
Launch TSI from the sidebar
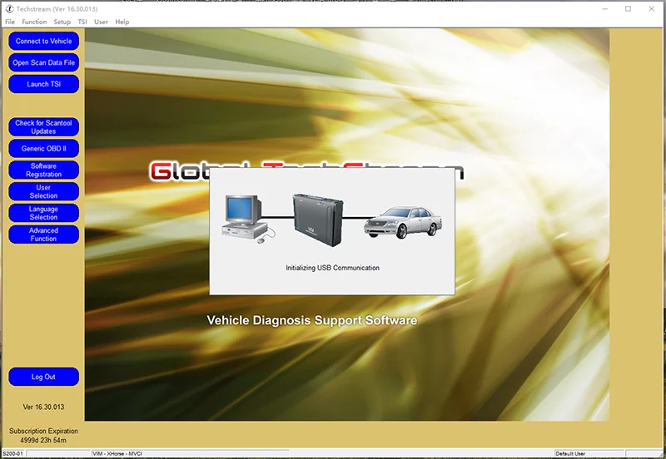coord(44,84)
